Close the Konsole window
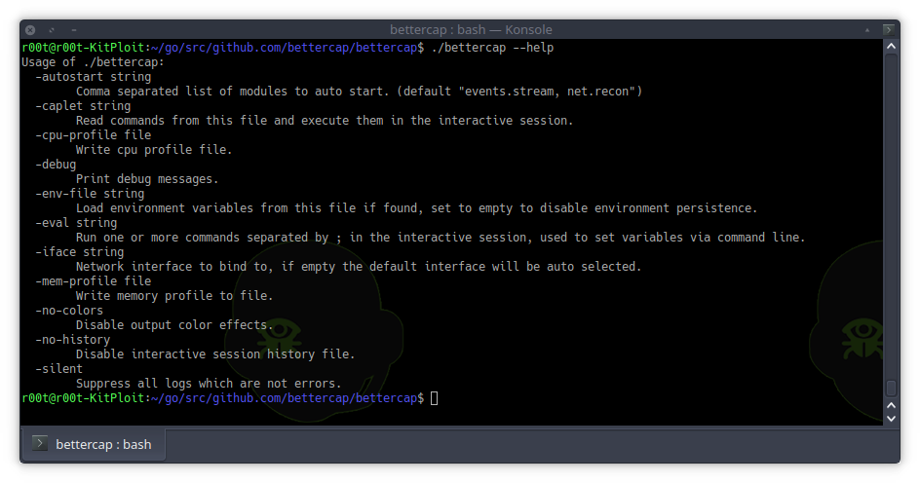Image resolution: width=920 pixels, height=483 pixels. click(31, 30)
